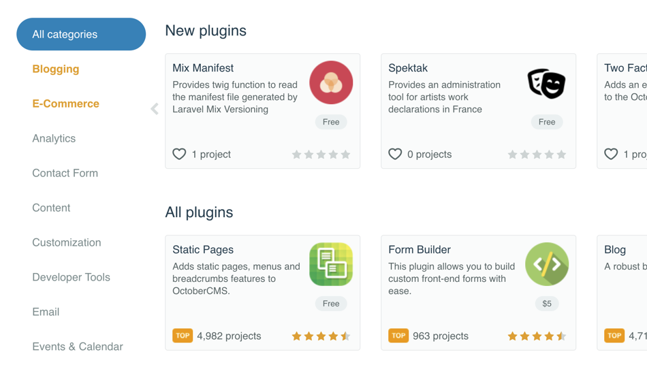Click the Form Builder code brackets icon
Screen dimensions: 647x367
(x=547, y=264)
